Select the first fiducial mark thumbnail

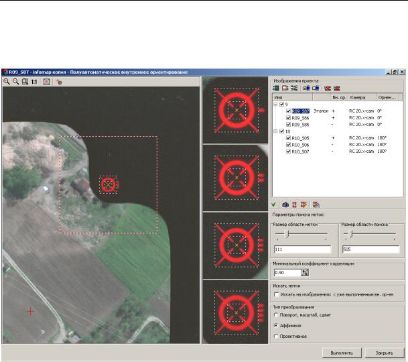coord(235,110)
